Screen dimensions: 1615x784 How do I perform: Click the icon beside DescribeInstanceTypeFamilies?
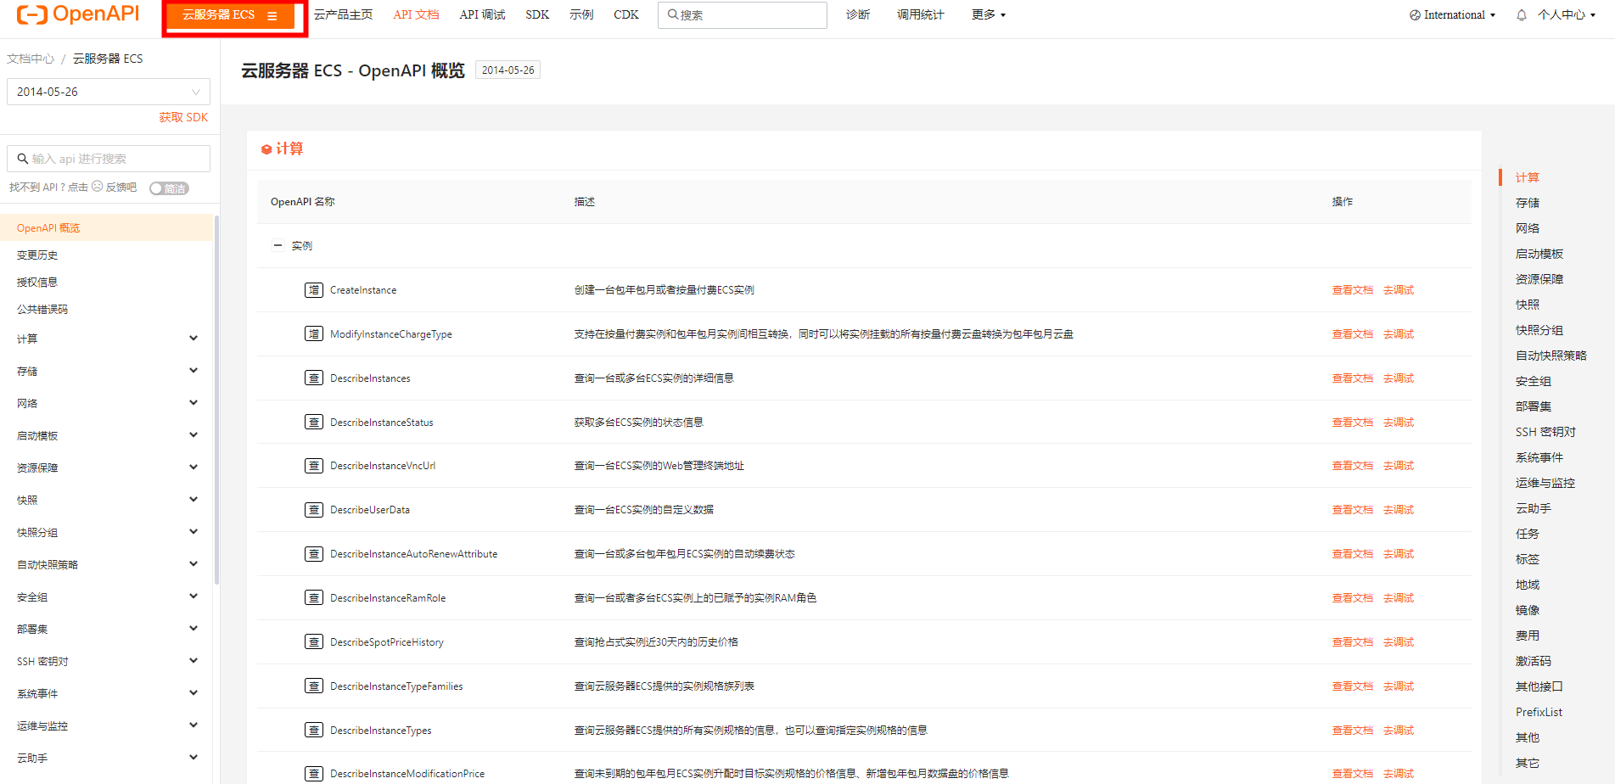(314, 686)
